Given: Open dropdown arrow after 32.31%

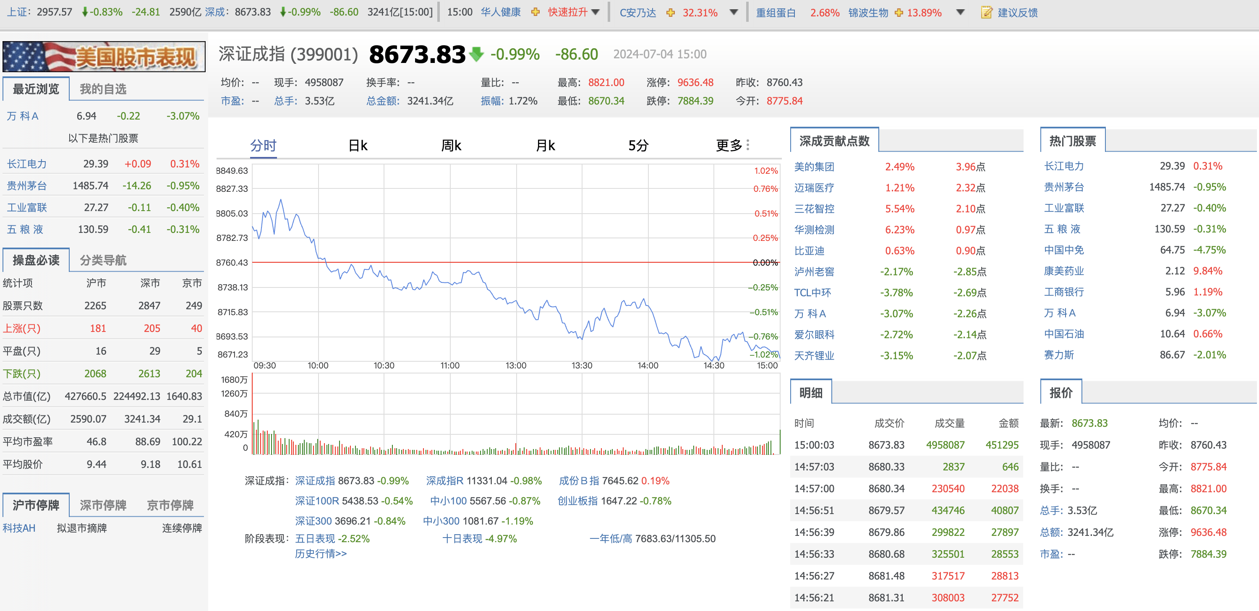Looking at the screenshot, I should tap(734, 12).
